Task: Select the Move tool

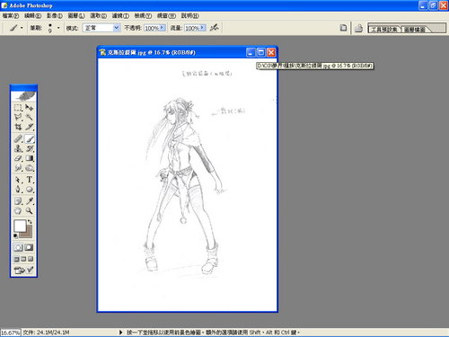Action: pyautogui.click(x=30, y=107)
